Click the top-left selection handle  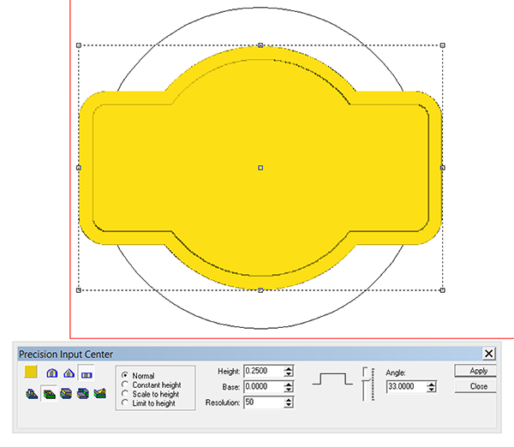[78, 45]
